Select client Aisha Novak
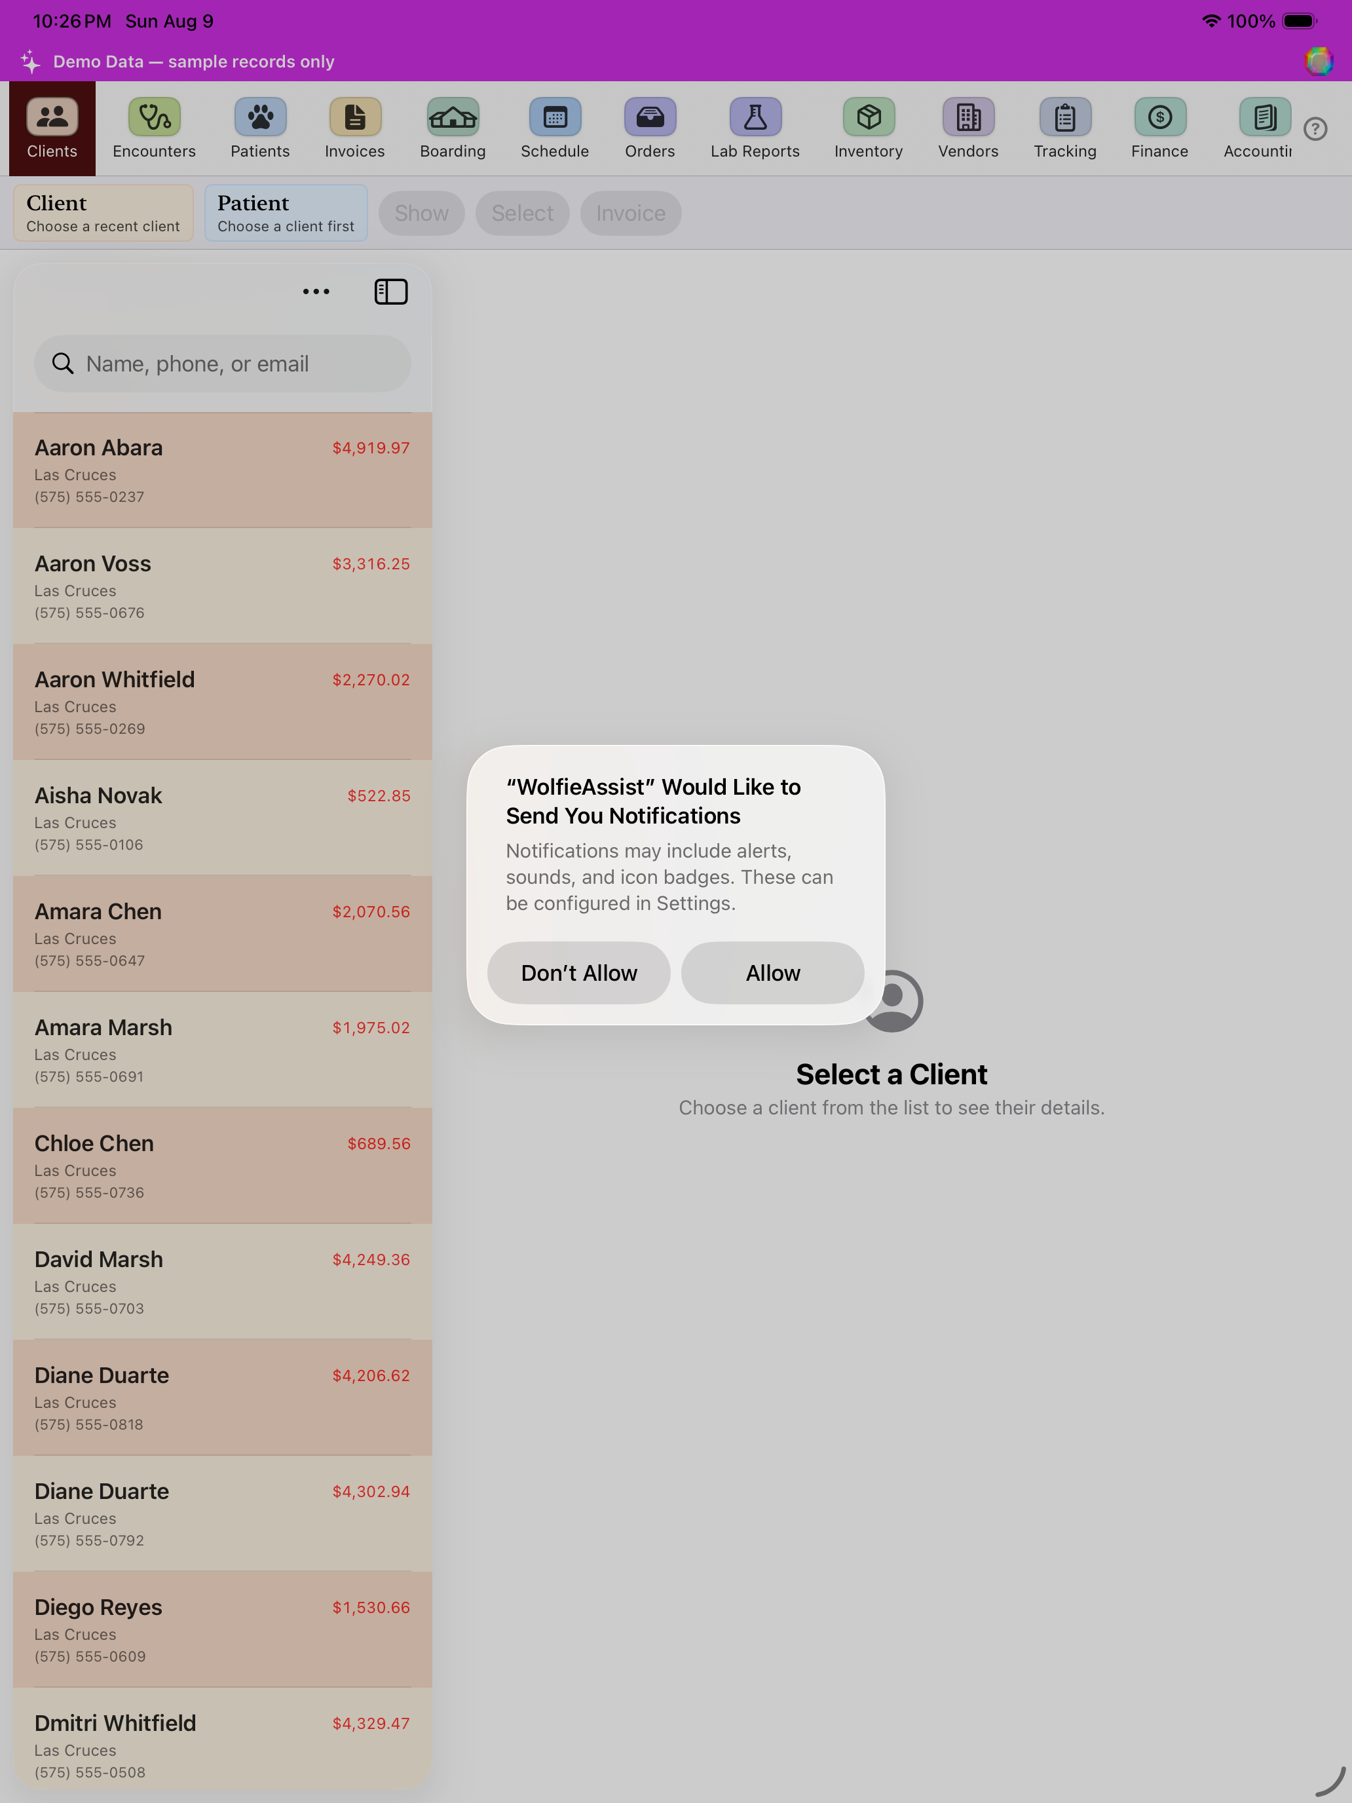 (x=223, y=818)
